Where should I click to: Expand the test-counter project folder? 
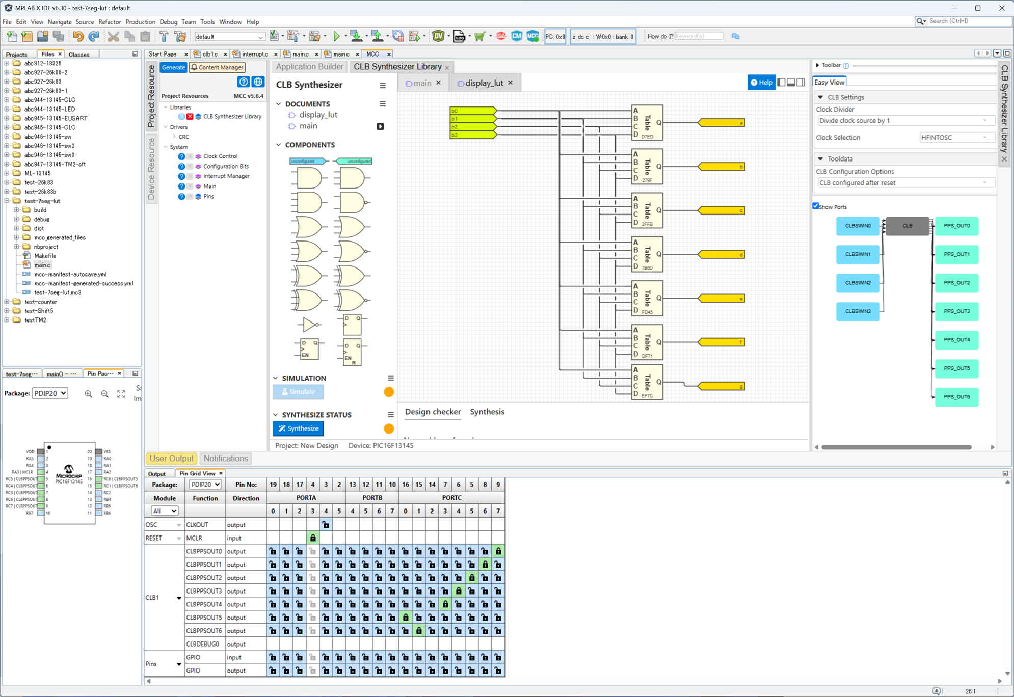[7, 302]
